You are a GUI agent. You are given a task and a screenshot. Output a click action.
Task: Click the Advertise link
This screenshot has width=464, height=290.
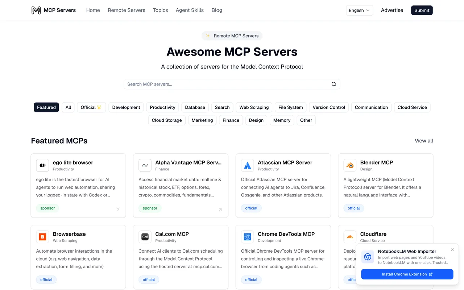click(x=392, y=10)
